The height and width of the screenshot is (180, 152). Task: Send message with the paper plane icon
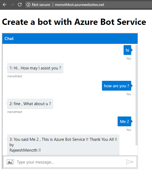click(130, 162)
